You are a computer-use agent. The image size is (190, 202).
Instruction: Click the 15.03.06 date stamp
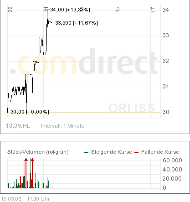[11, 199]
